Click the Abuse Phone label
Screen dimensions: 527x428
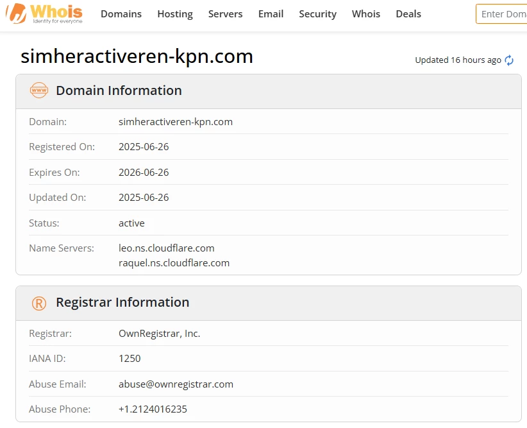60,409
